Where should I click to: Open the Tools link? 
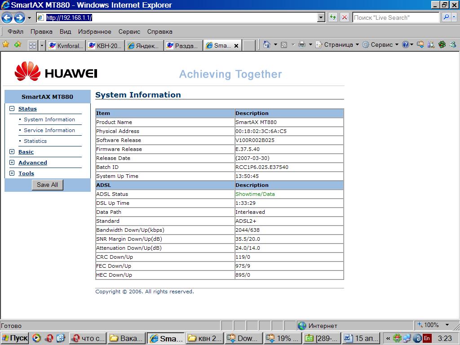(x=26, y=173)
